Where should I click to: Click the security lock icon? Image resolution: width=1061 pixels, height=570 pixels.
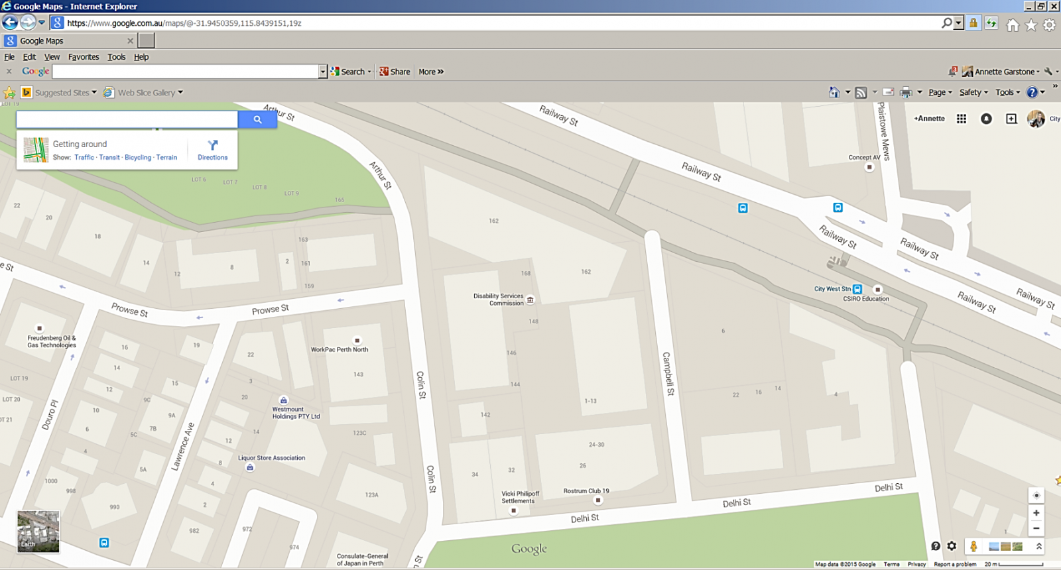coord(973,23)
